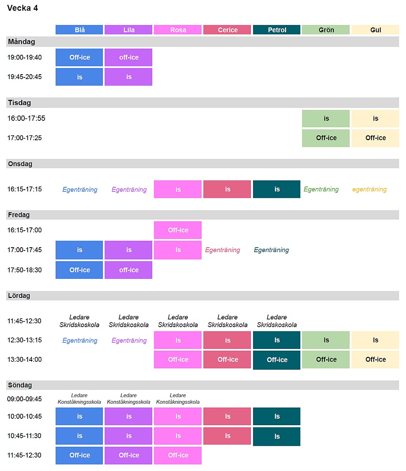Select Lila off-ice cell on Fredag 17:50-18:30
Viewport: 406px width, 471px height.
[x=128, y=270]
